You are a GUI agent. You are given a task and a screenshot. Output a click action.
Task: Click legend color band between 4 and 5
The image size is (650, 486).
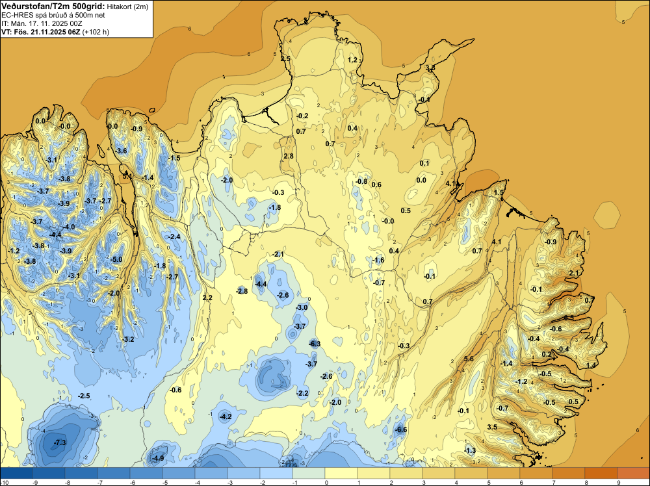pos(471,473)
